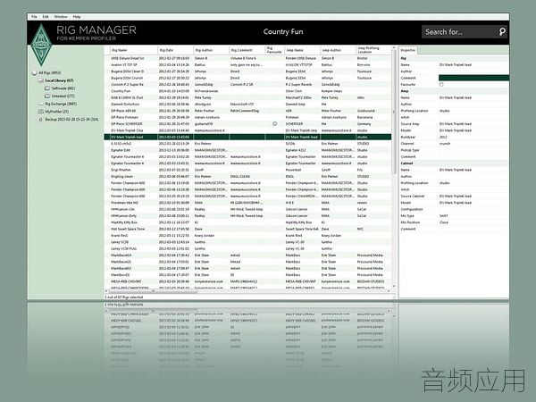
Task: Open Rig Exchange in the sidebar
Action: coord(61,104)
